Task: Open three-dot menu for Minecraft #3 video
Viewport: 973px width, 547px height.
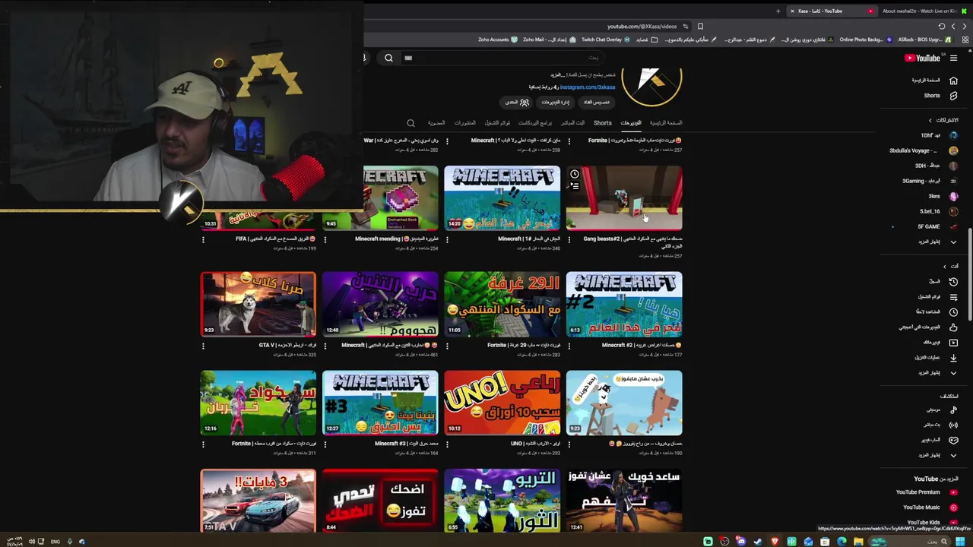Action: [325, 444]
